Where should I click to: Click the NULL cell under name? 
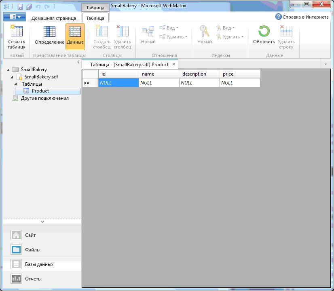coord(159,82)
